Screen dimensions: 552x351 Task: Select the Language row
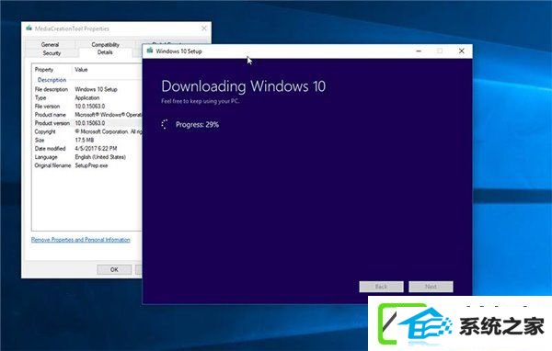click(x=87, y=157)
